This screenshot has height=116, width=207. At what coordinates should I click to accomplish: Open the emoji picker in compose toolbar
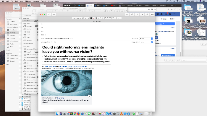click(147, 14)
